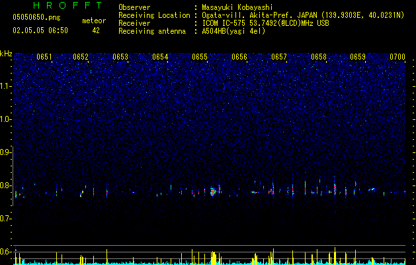This screenshot has height=265, width=416.
Task: Click the 0651 time marker
Action: tap(44, 57)
